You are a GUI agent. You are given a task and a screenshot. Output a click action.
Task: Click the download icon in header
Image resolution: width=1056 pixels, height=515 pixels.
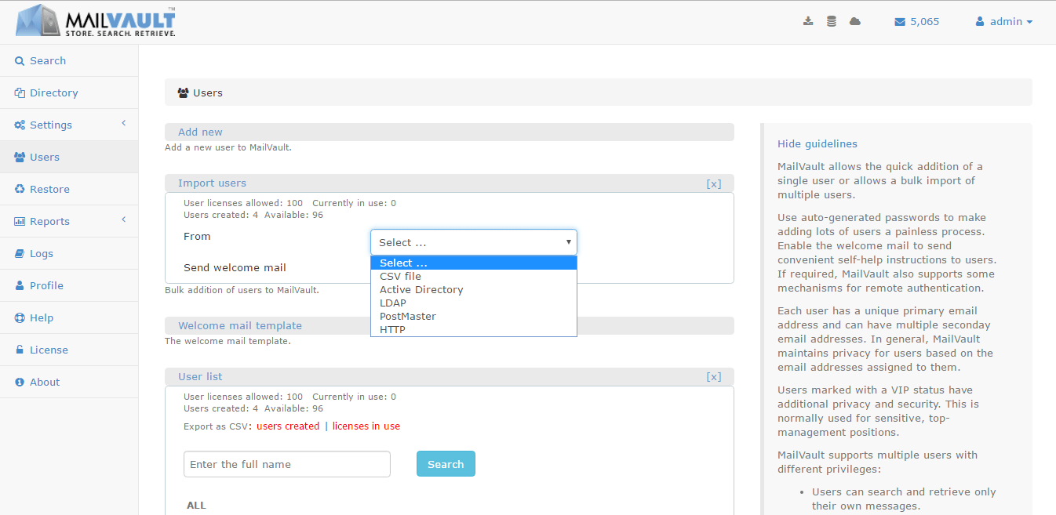(808, 21)
